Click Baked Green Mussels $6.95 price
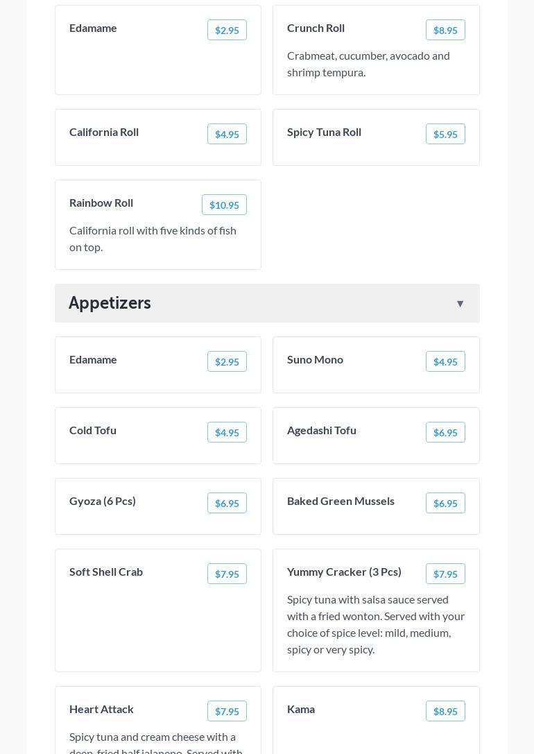Viewport: 534px width, 754px height. tap(445, 503)
